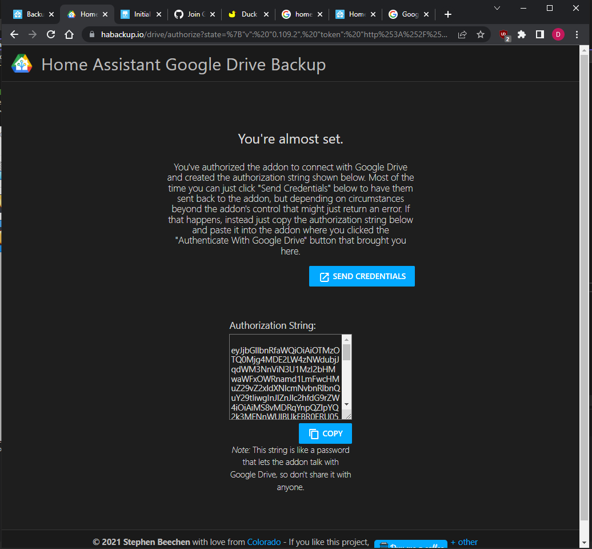
Task: Go back with the browser back arrow
Action: (14, 34)
